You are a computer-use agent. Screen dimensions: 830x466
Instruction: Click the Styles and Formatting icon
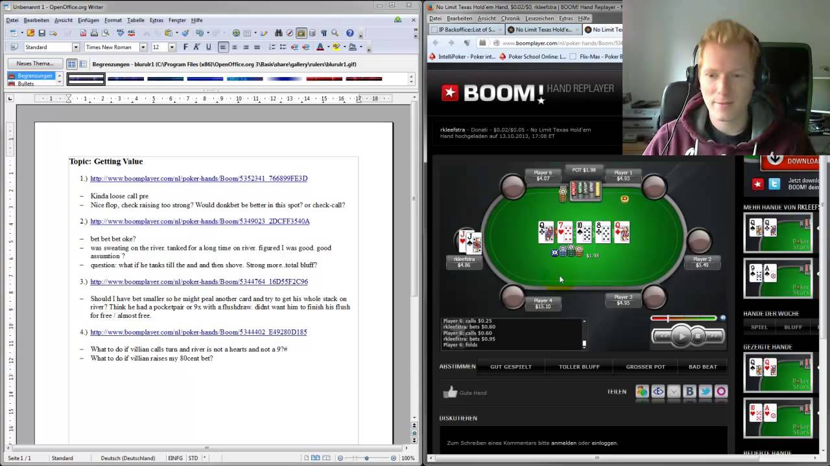point(13,47)
